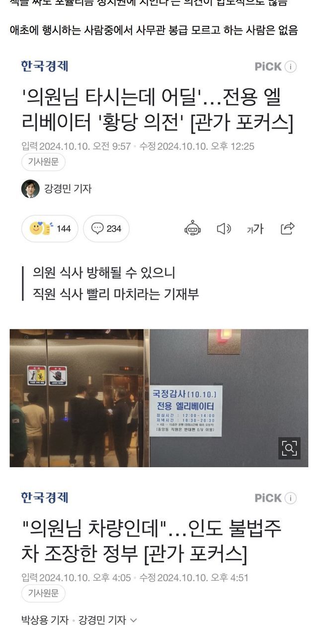
Task: Tap the first PiCK label
Action: (268, 67)
